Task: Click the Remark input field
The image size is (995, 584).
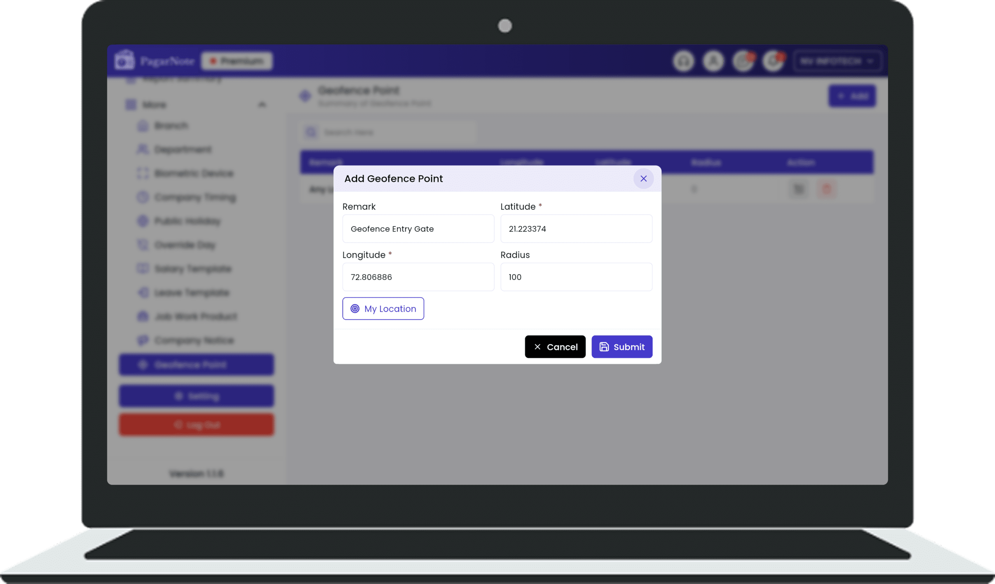Action: coord(418,229)
